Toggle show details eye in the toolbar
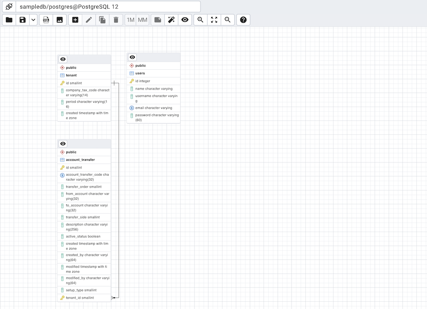The width and height of the screenshot is (427, 309). (185, 20)
